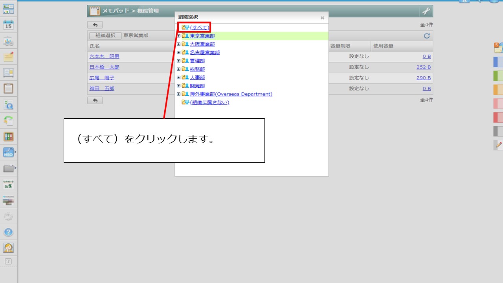Screen dimensions: 503x283
Task: Select (すべて) in organization tree
Action: pos(199,28)
